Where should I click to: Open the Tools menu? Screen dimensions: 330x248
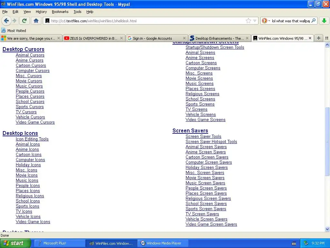[x=77, y=12]
